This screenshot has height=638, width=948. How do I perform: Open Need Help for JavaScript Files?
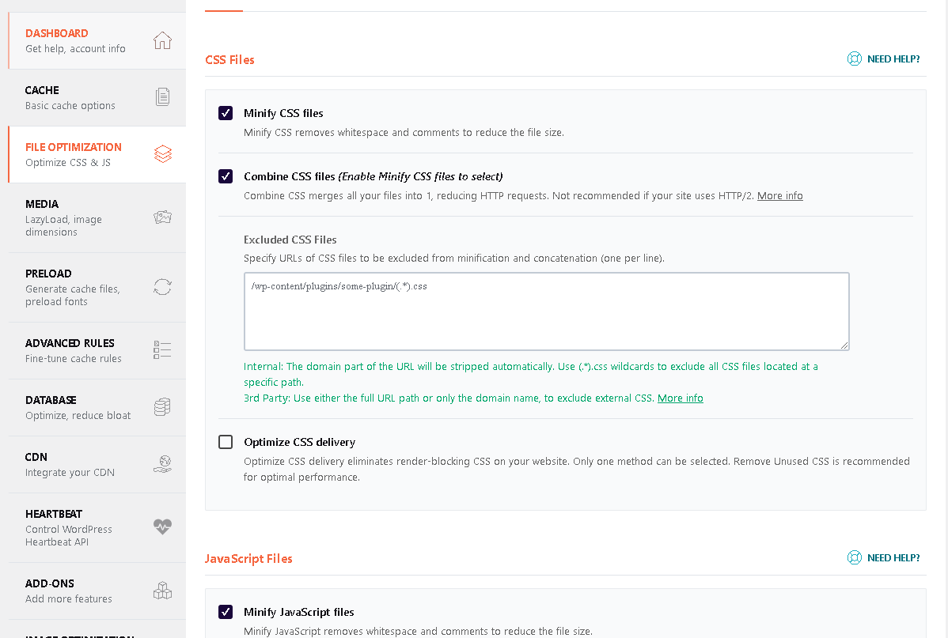click(x=884, y=558)
